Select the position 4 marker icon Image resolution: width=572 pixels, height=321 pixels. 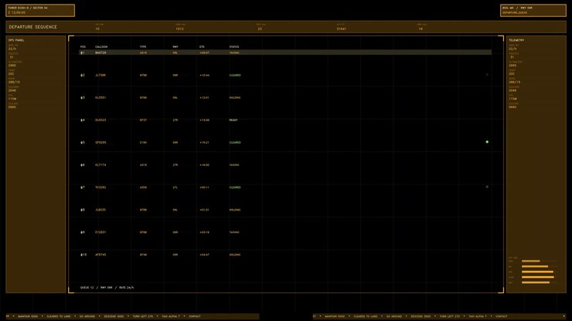coord(81,120)
